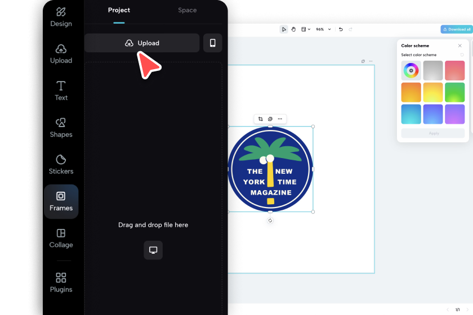Open the Plugins section
The width and height of the screenshot is (473, 315).
point(61,282)
